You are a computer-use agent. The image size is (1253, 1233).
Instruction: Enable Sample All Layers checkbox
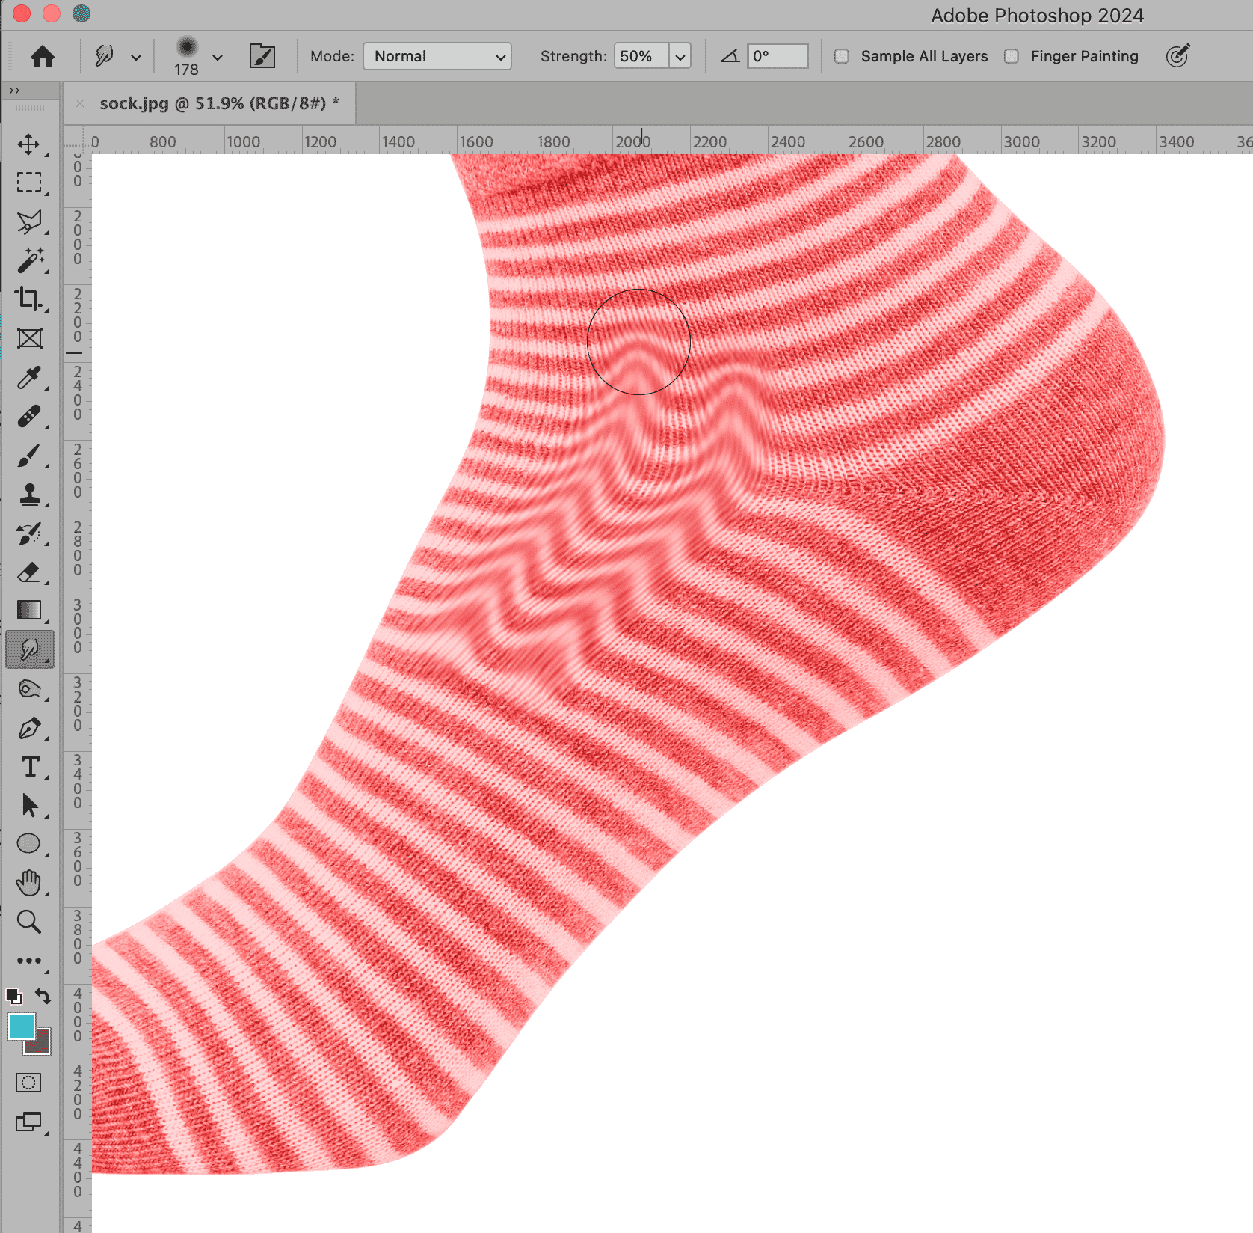(842, 56)
